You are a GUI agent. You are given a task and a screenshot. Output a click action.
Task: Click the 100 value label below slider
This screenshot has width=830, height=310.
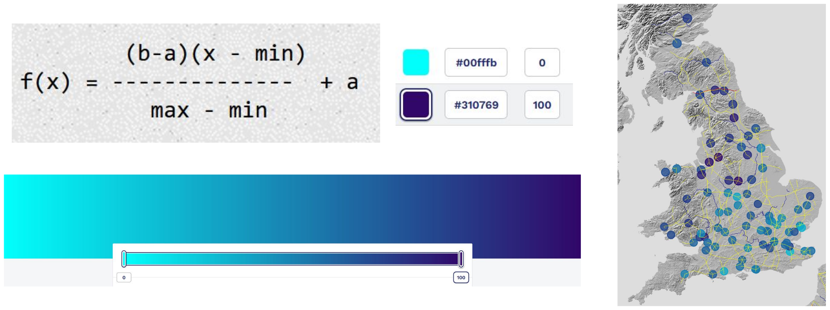point(461,278)
